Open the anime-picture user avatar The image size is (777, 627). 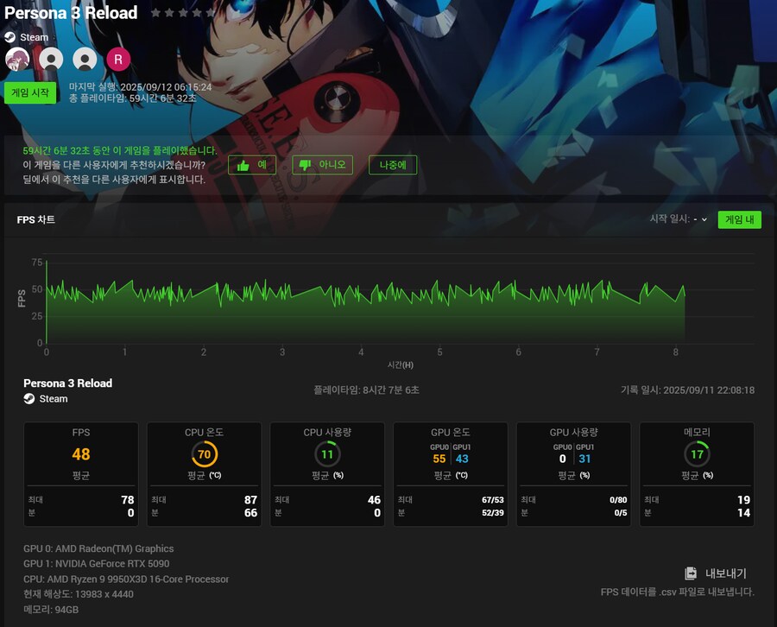click(x=18, y=59)
